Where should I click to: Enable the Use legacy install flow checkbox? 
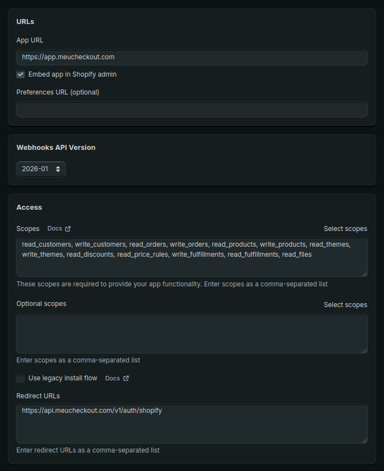(x=21, y=379)
